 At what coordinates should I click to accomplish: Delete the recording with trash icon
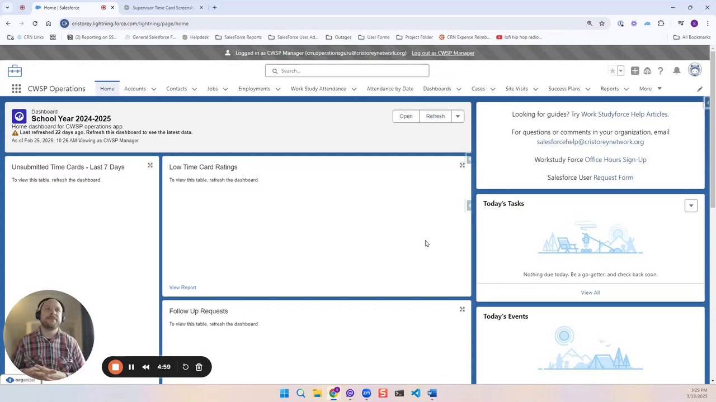[x=199, y=367]
